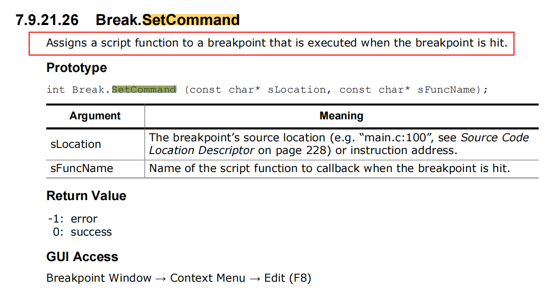Click the red-boxed description sentence
Image resolution: width=552 pixels, height=294 pixels.
tap(277, 43)
